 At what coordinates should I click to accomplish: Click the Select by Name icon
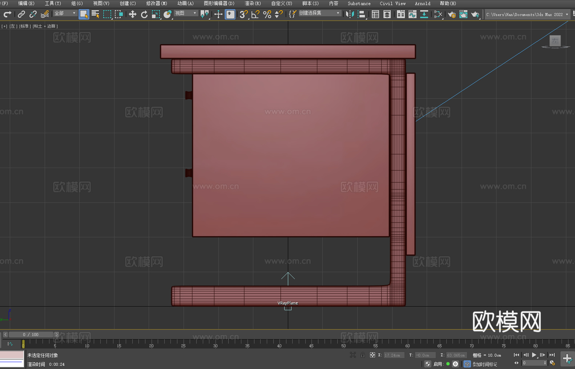click(95, 14)
